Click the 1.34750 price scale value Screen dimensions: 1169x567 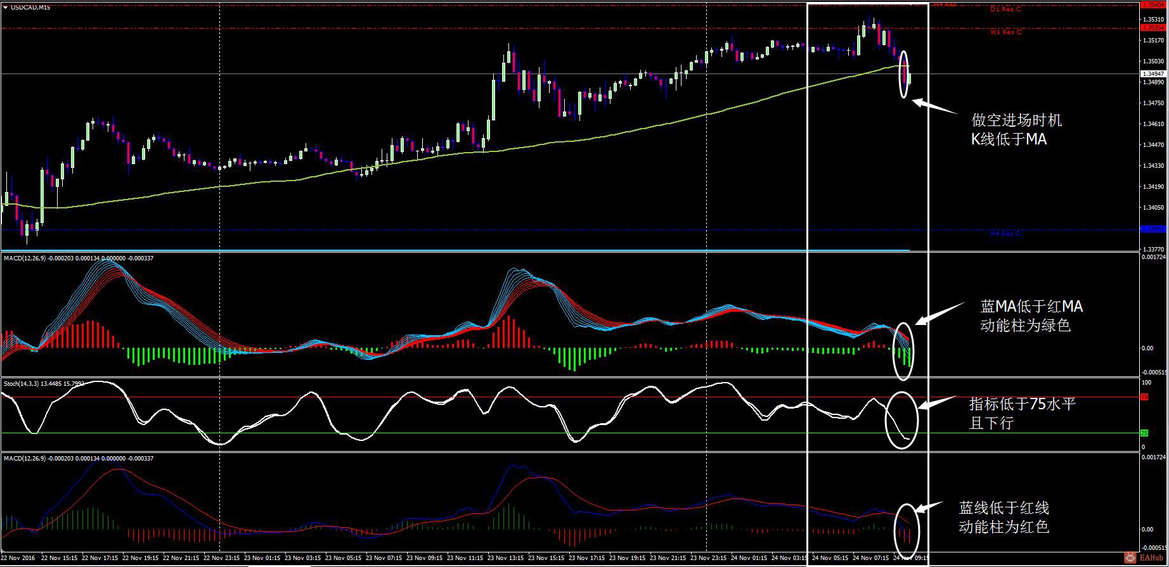[x=1153, y=103]
